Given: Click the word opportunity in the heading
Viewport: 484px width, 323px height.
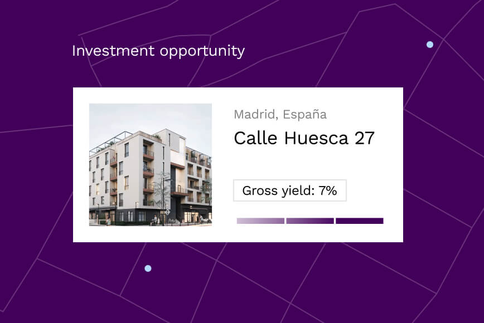Looking at the screenshot, I should (x=202, y=52).
